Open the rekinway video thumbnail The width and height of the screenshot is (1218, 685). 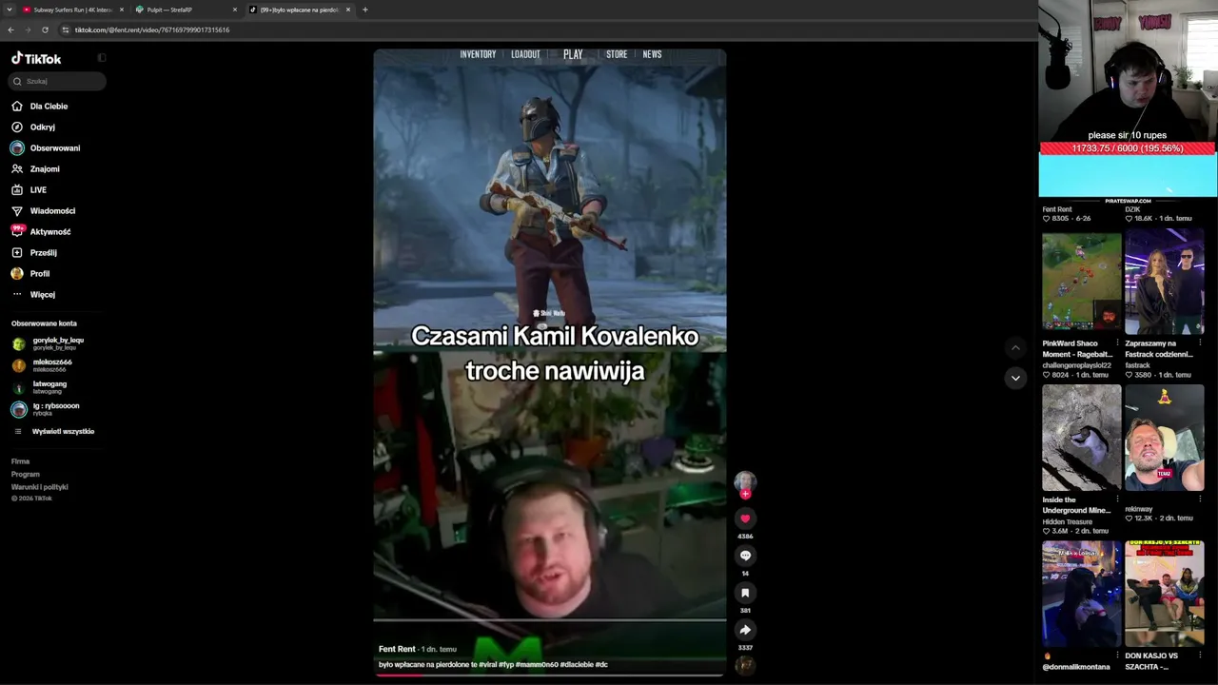click(x=1165, y=438)
